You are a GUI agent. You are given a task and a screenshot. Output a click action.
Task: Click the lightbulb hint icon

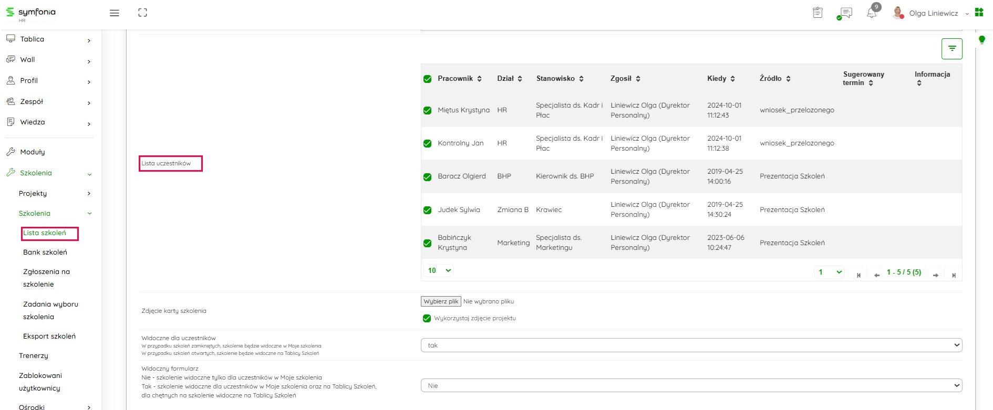[981, 40]
